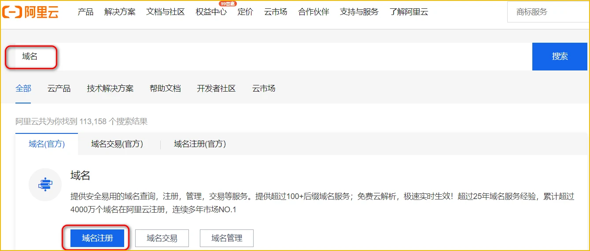Open the 了解阿里云 menu
Screen dimensions: 590x251
[x=409, y=12]
